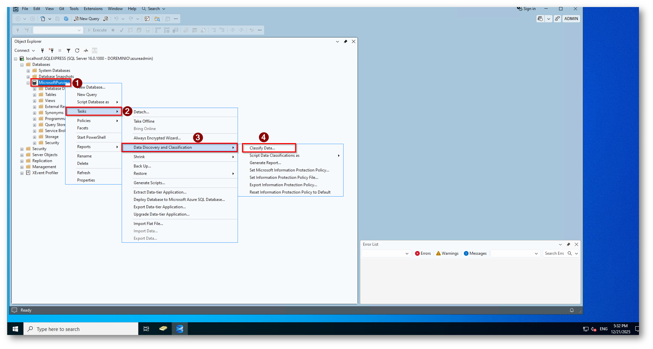Open the Find in Files folder icon
The image size is (653, 349).
tap(157, 19)
